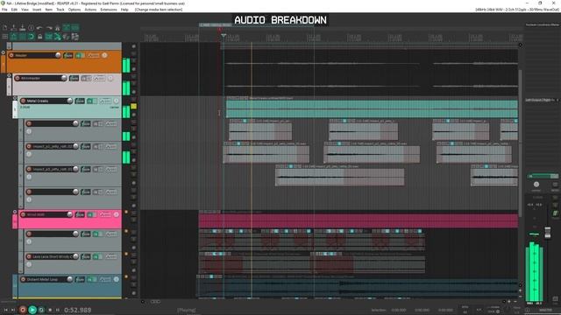Click the Distant Metal Loop track name
The width and height of the screenshot is (561, 315).
coord(42,279)
